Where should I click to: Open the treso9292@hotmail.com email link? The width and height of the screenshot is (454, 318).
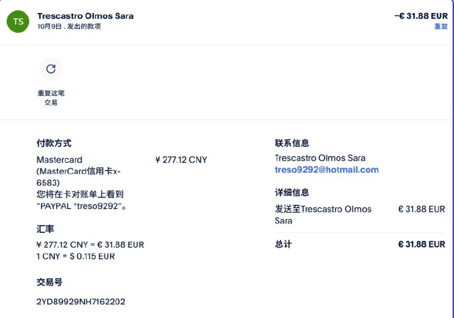(x=326, y=169)
